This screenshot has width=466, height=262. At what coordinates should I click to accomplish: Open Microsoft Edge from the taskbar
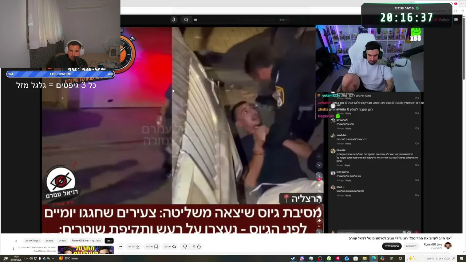point(373,258)
